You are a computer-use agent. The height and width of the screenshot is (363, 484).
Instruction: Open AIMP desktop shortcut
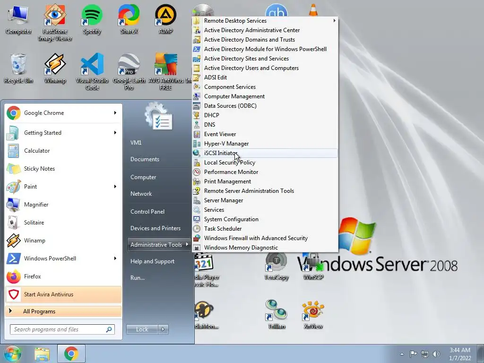(x=165, y=19)
